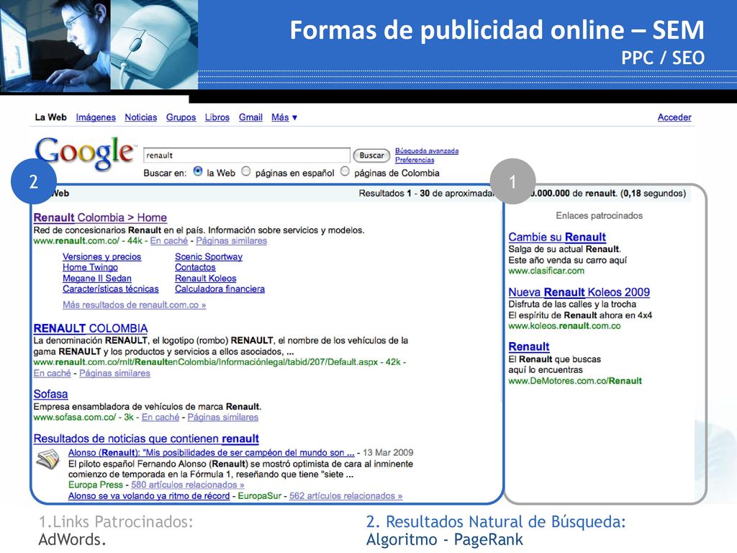Open the 'Alonso (Renault): Mis posibilidades' news link
This screenshot has height=553, width=737.
tap(212, 452)
